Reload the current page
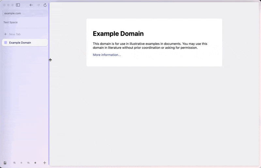The image size is (261, 168). [45, 5]
